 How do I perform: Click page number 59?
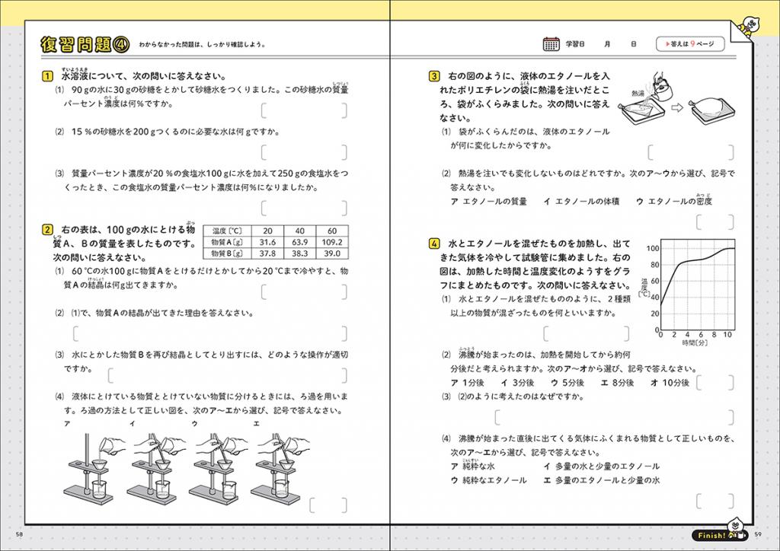coord(758,534)
